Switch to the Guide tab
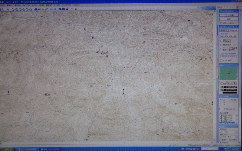The image size is (242, 151). [223, 83]
